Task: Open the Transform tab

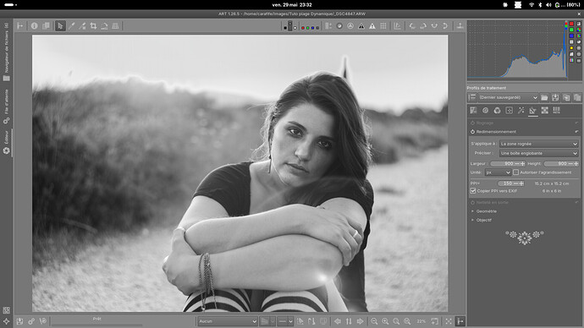Action: tap(533, 111)
